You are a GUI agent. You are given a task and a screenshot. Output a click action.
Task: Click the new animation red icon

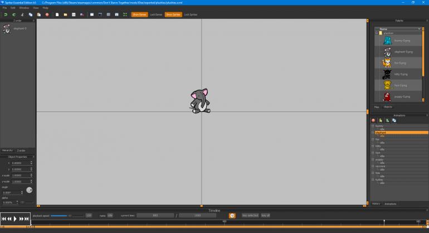click(373, 120)
